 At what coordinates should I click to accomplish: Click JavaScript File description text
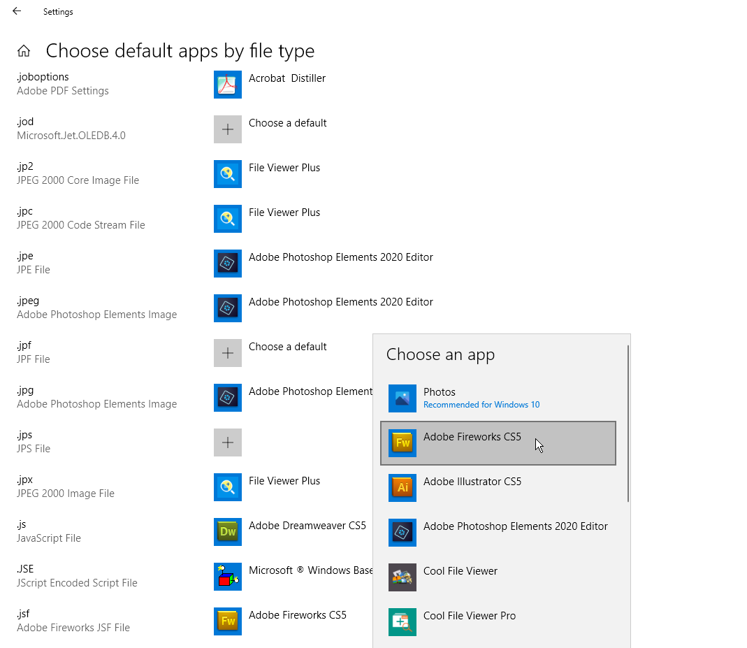49,538
